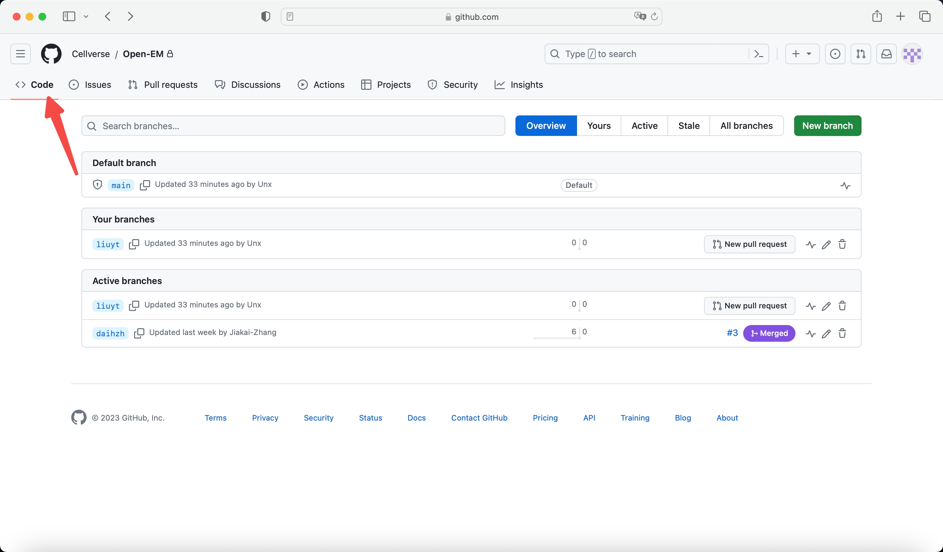Open the command palette icon in search

[759, 54]
